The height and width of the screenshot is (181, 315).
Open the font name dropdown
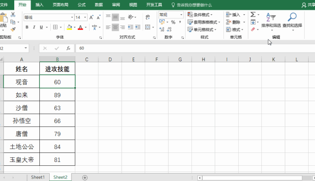point(72,17)
